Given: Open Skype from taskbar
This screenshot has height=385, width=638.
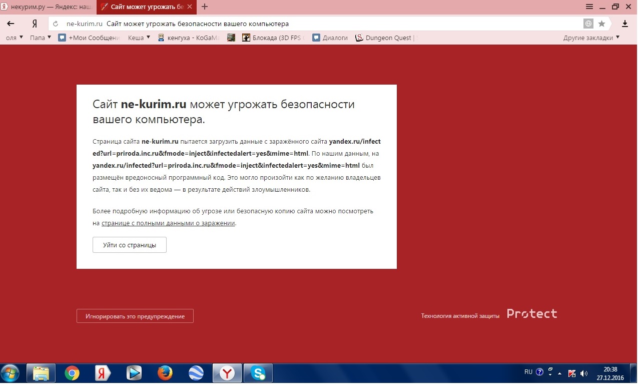Looking at the screenshot, I should pos(258,373).
